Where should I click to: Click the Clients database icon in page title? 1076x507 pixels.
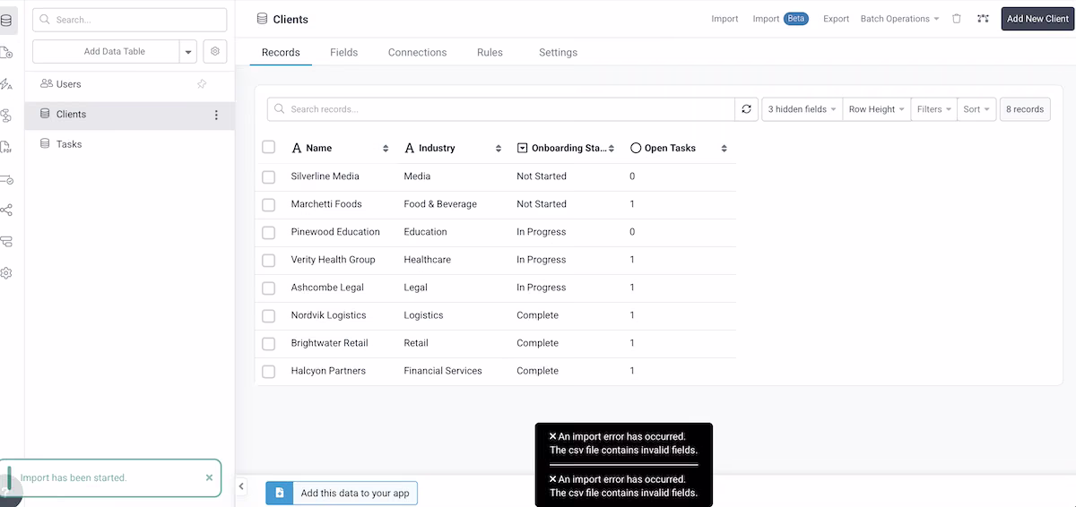(x=262, y=19)
